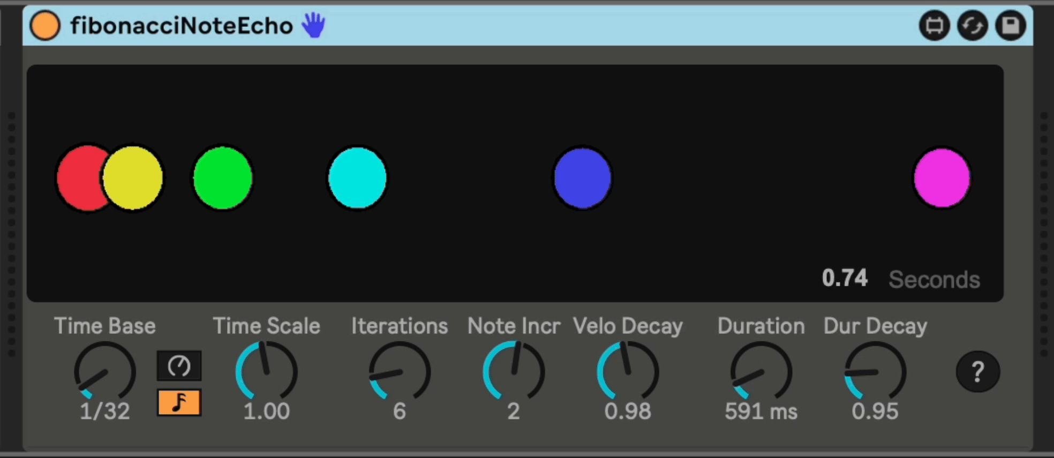Toggle the fibonacciNoteEcho device activator

(x=45, y=26)
